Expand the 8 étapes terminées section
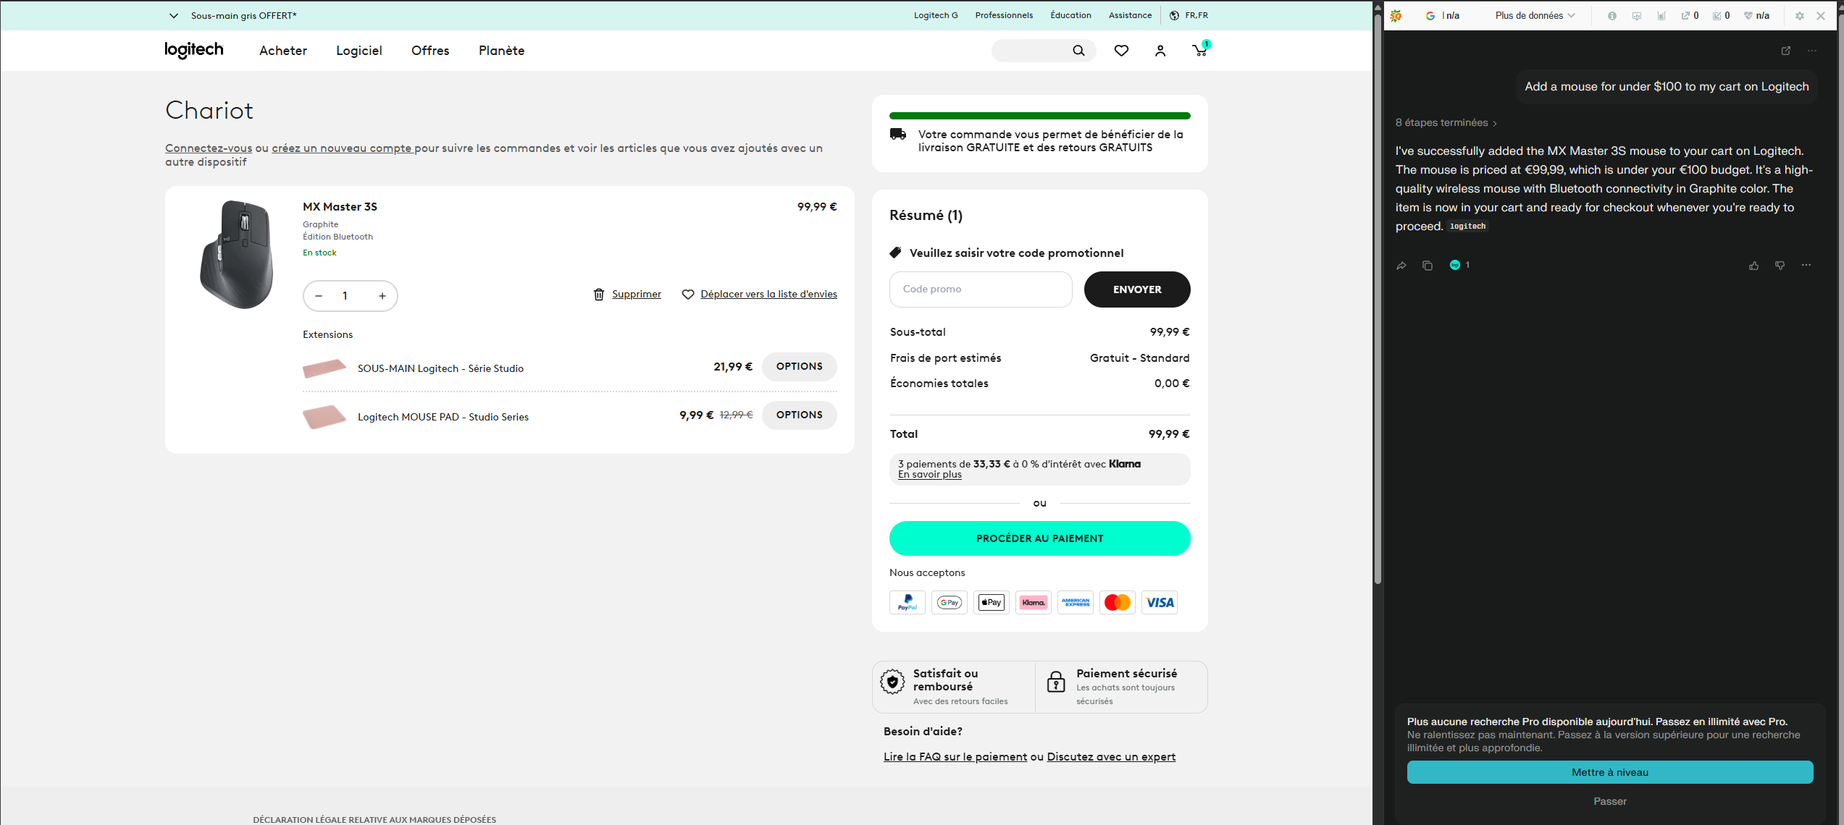 1446,123
